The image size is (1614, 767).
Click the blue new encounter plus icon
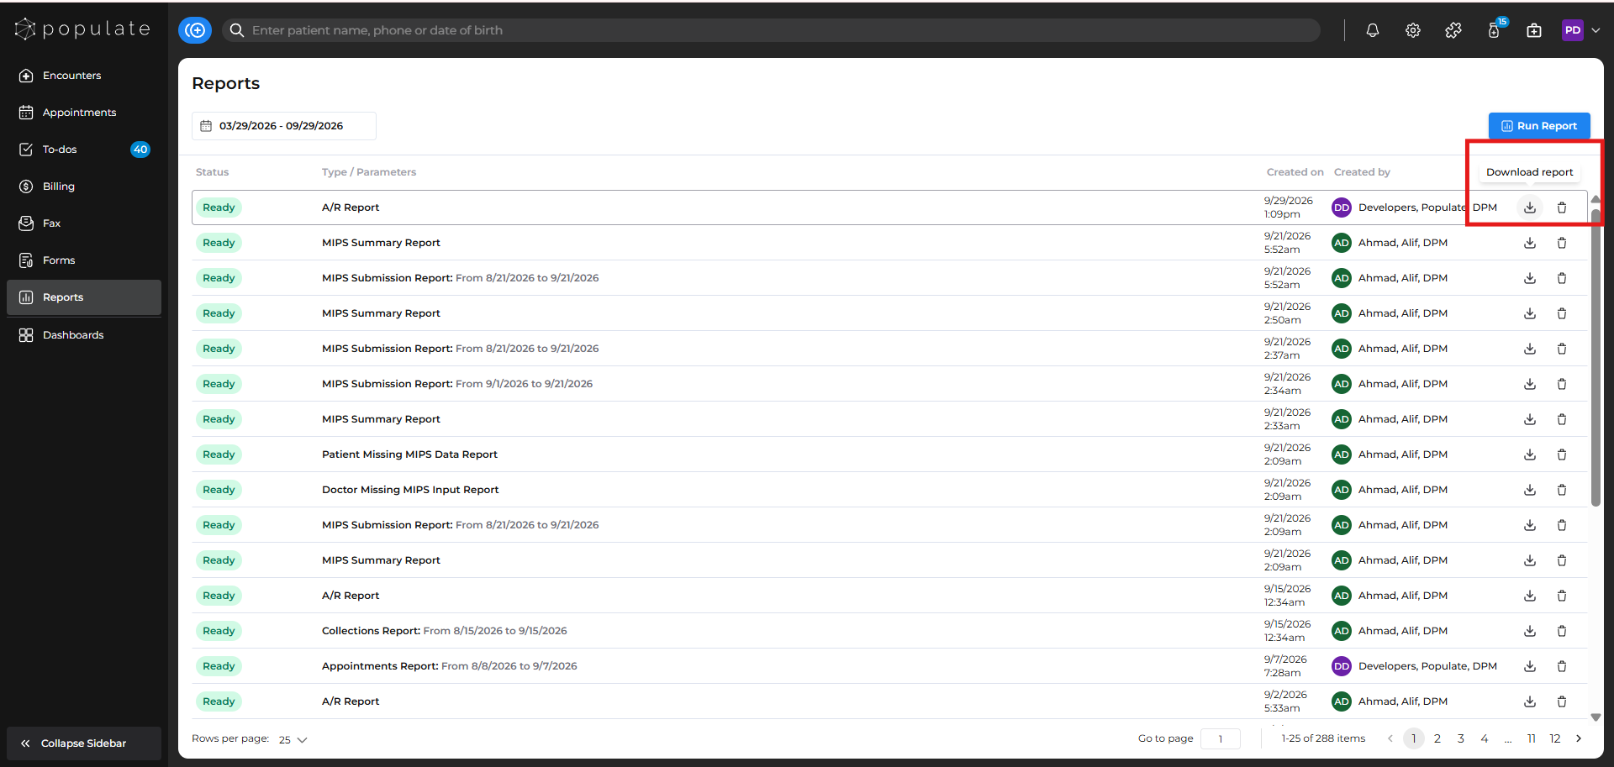click(x=195, y=30)
